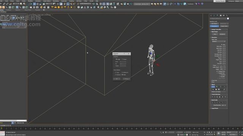The height and width of the screenshot is (136, 243).
Task: Select Range radio in Snapshot dialog
Action: (x=122, y=59)
